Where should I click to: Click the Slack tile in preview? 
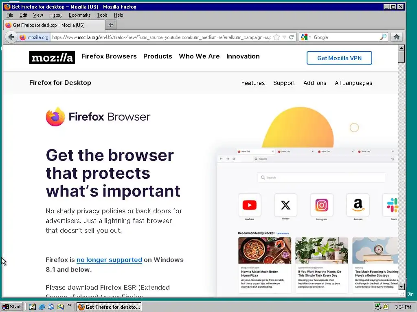point(391,205)
